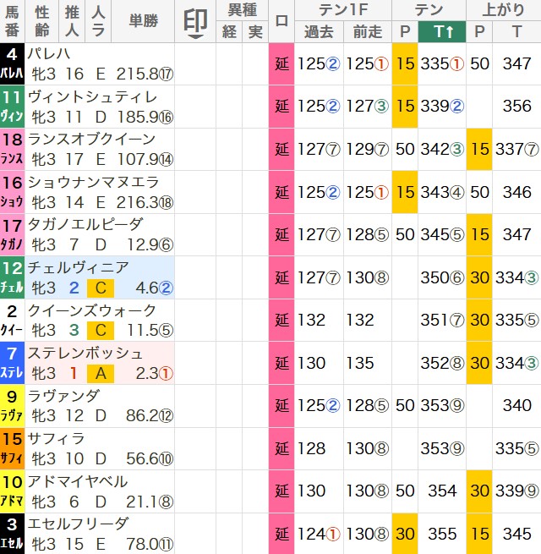Viewport: 541px width, 554px height.
Task: Click rank A badge for ステレンボッシュ
Action: tap(101, 374)
